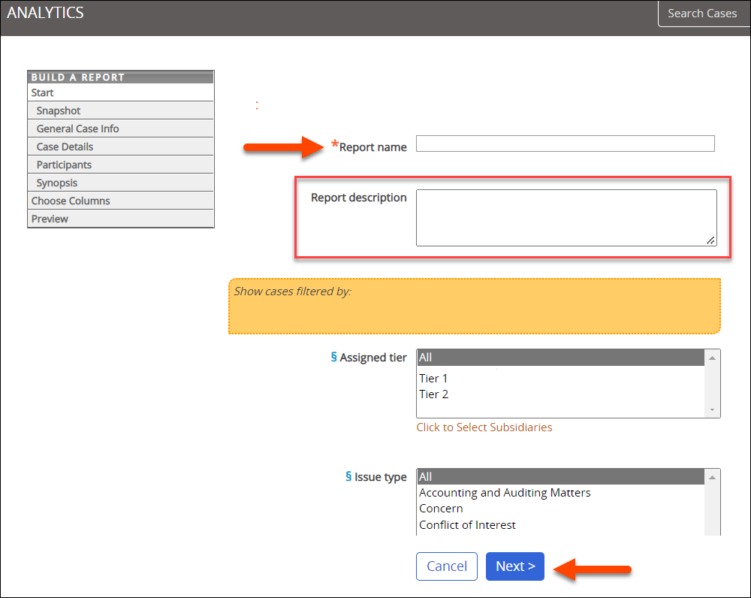
Task: Select Tier 1 in Assigned tier list
Action: click(433, 379)
